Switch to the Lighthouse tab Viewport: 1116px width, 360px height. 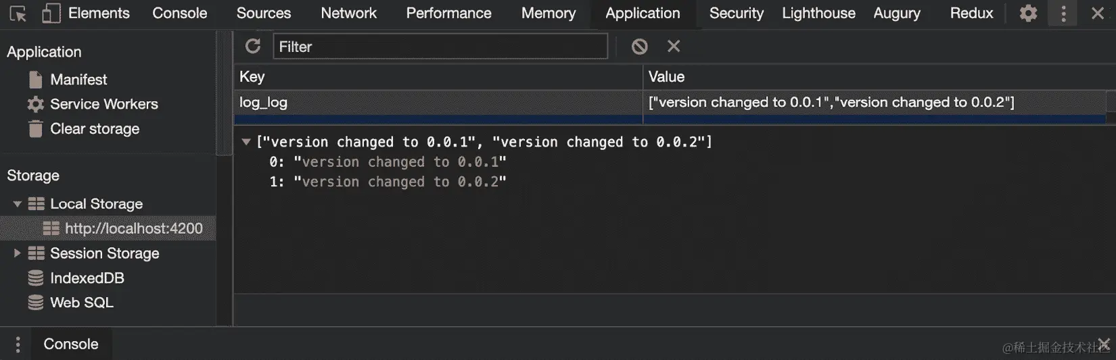[818, 14]
